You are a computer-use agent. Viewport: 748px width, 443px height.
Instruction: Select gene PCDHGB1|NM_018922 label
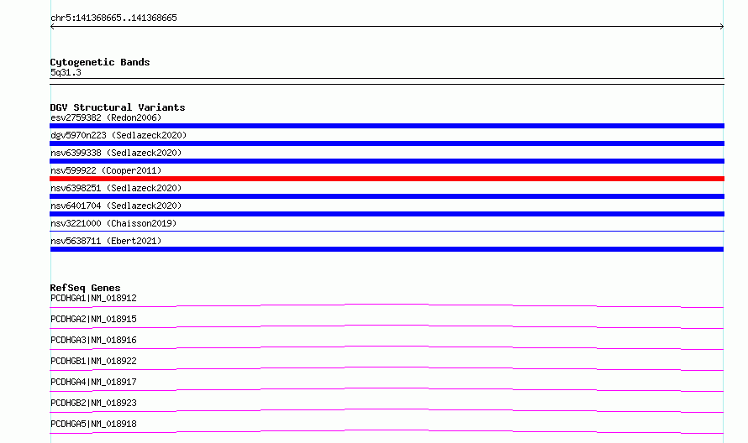93,361
